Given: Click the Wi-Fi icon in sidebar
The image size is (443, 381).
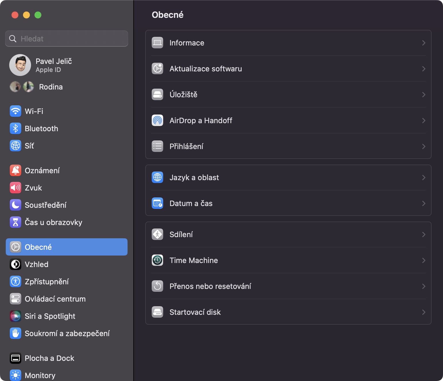Looking at the screenshot, I should coord(16,111).
